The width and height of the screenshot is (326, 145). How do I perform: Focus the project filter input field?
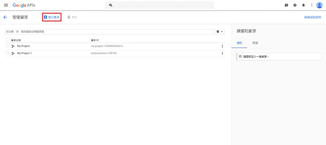tap(109, 32)
